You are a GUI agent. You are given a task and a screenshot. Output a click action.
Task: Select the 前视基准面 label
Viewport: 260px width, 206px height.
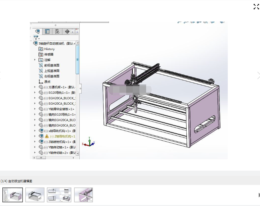pyautogui.click(x=52, y=65)
